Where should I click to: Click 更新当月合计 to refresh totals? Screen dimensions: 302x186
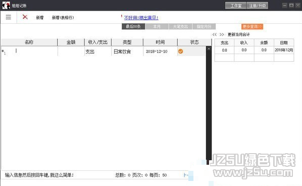pyautogui.click(x=239, y=34)
